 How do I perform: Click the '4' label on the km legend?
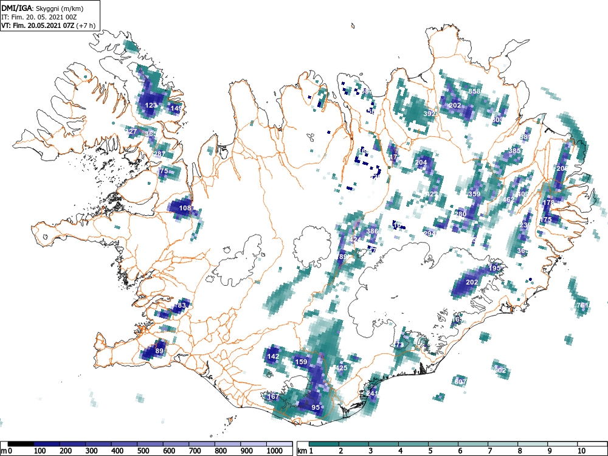pyautogui.click(x=400, y=451)
